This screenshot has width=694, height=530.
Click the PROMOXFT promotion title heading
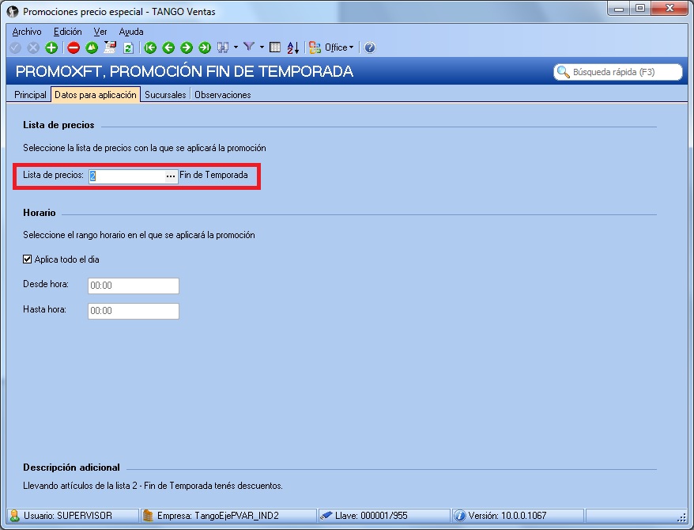184,71
